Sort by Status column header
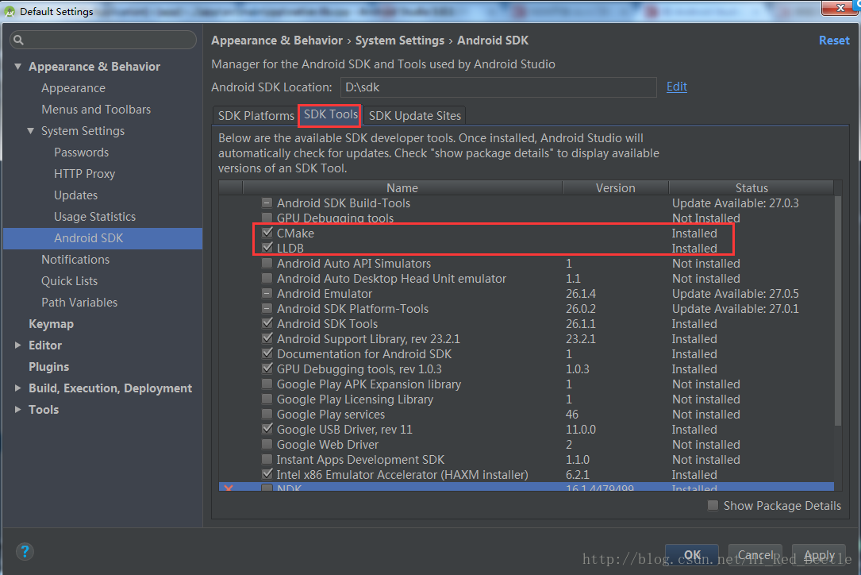 [x=751, y=188]
